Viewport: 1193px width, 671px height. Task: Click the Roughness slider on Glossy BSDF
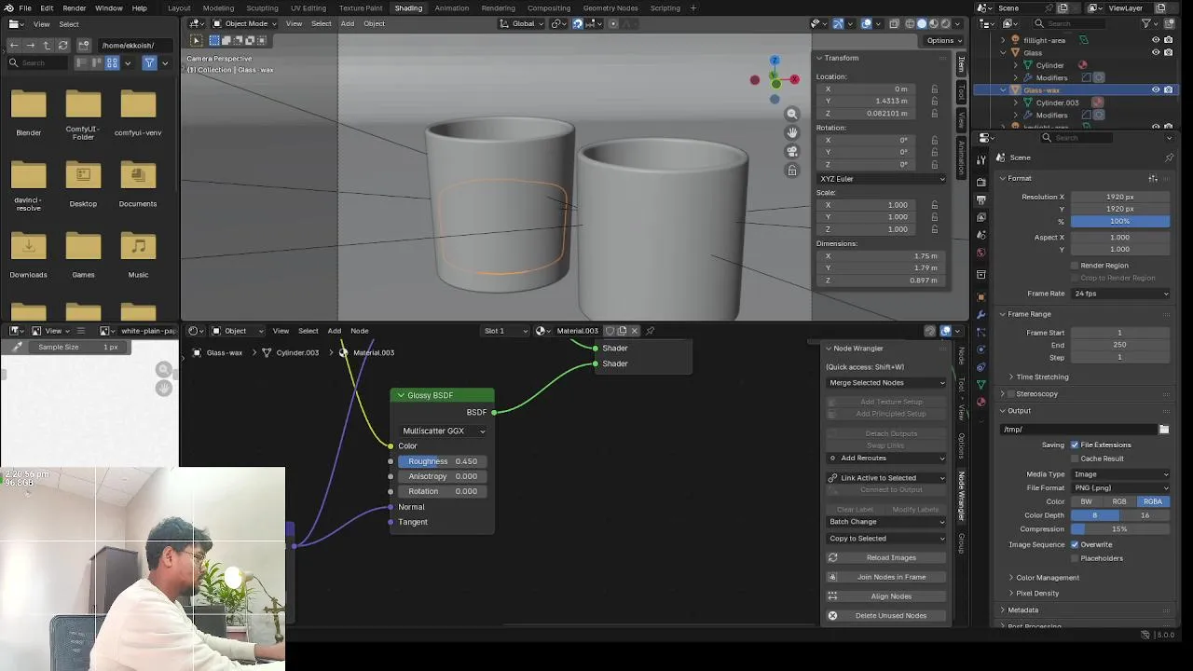point(443,461)
